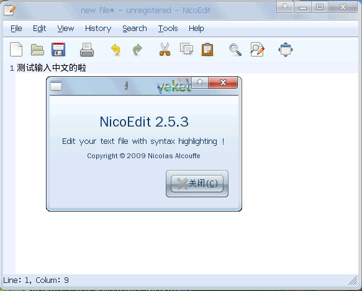Image resolution: width=362 pixels, height=291 pixels.
Task: Open the View menu
Action: pos(66,29)
